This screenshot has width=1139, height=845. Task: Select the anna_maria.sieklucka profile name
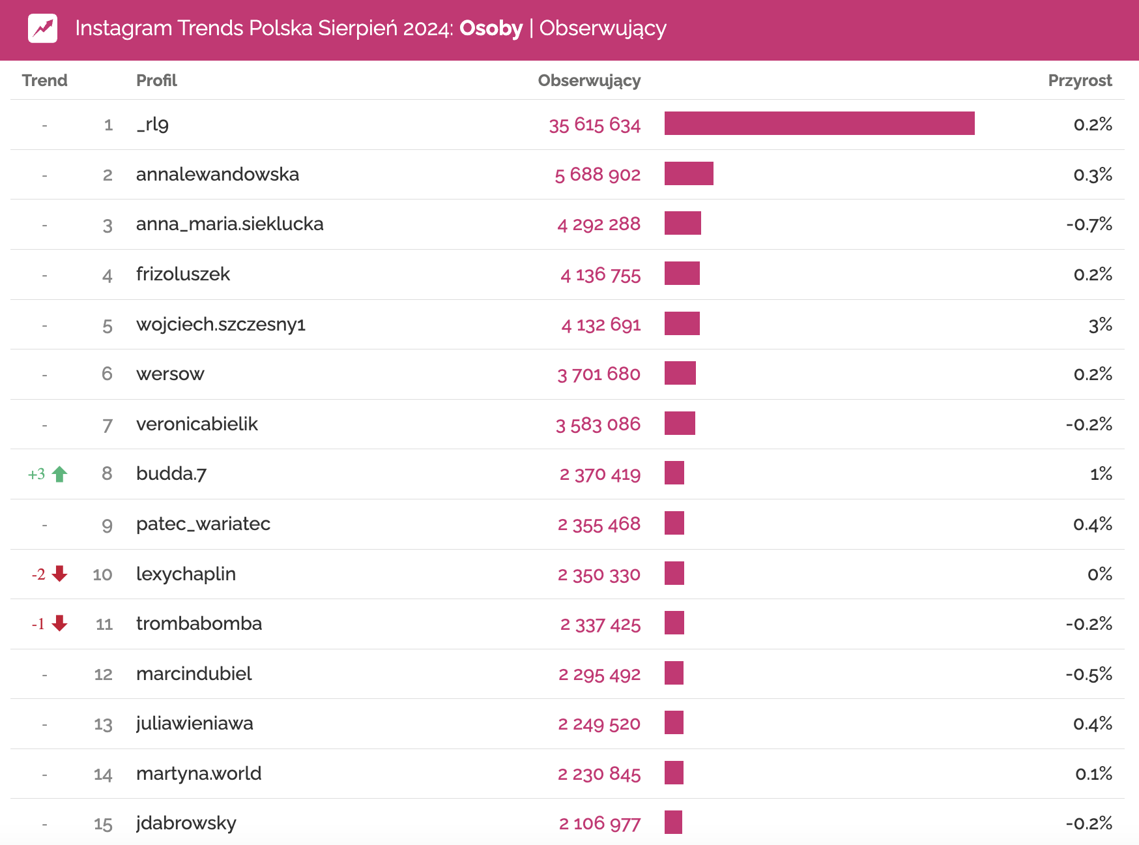pos(229,224)
